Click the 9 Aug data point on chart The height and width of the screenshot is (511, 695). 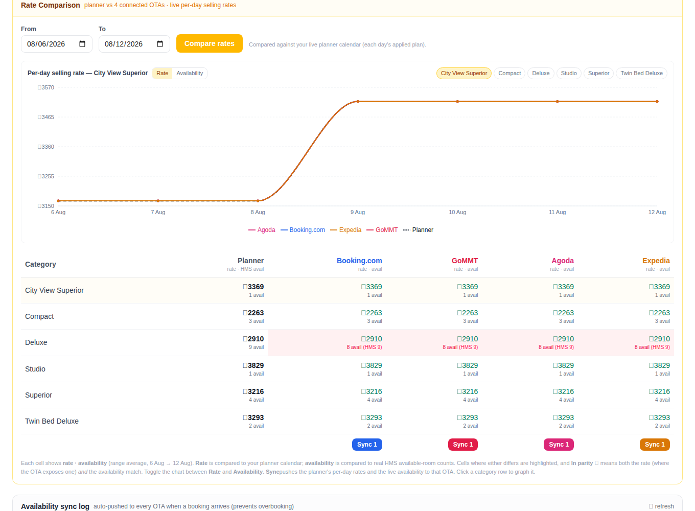pyautogui.click(x=358, y=102)
